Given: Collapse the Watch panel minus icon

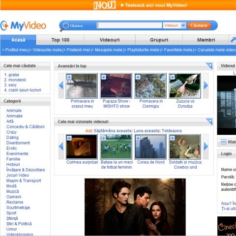Looking at the screenshot, I should (224, 142).
